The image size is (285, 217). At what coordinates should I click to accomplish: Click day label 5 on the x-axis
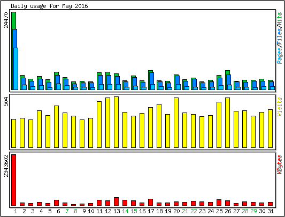[50, 211]
